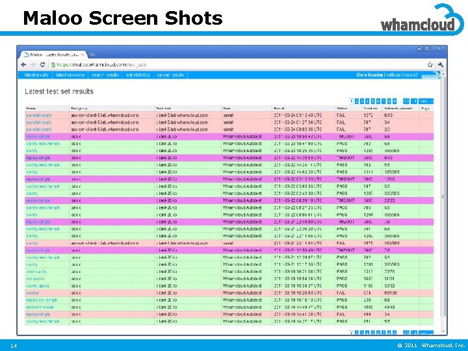Open the sanityn test result link
This screenshot has height=351, width=468.
coord(33,293)
